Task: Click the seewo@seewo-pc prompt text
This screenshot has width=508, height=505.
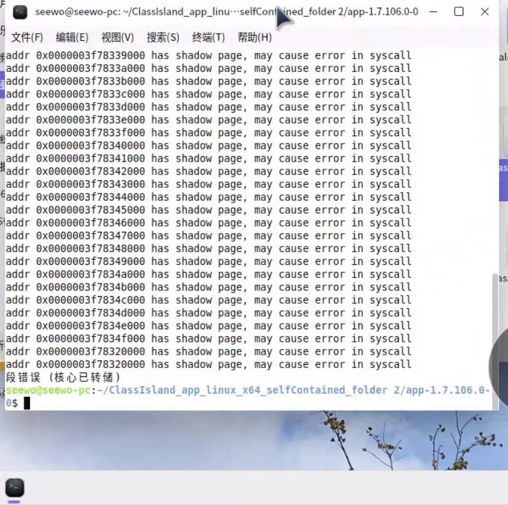Action: click(x=48, y=390)
